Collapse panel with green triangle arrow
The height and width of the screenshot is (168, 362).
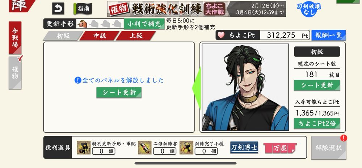coord(197,88)
